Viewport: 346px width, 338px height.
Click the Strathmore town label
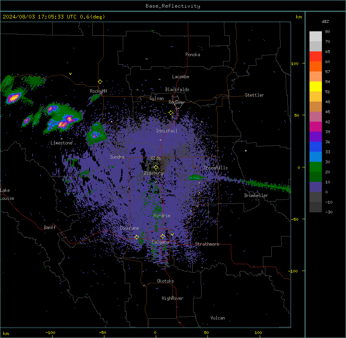pyautogui.click(x=207, y=244)
